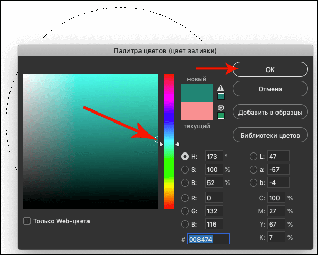Confirm the color with OK button
The image size is (318, 255).
coord(270,69)
